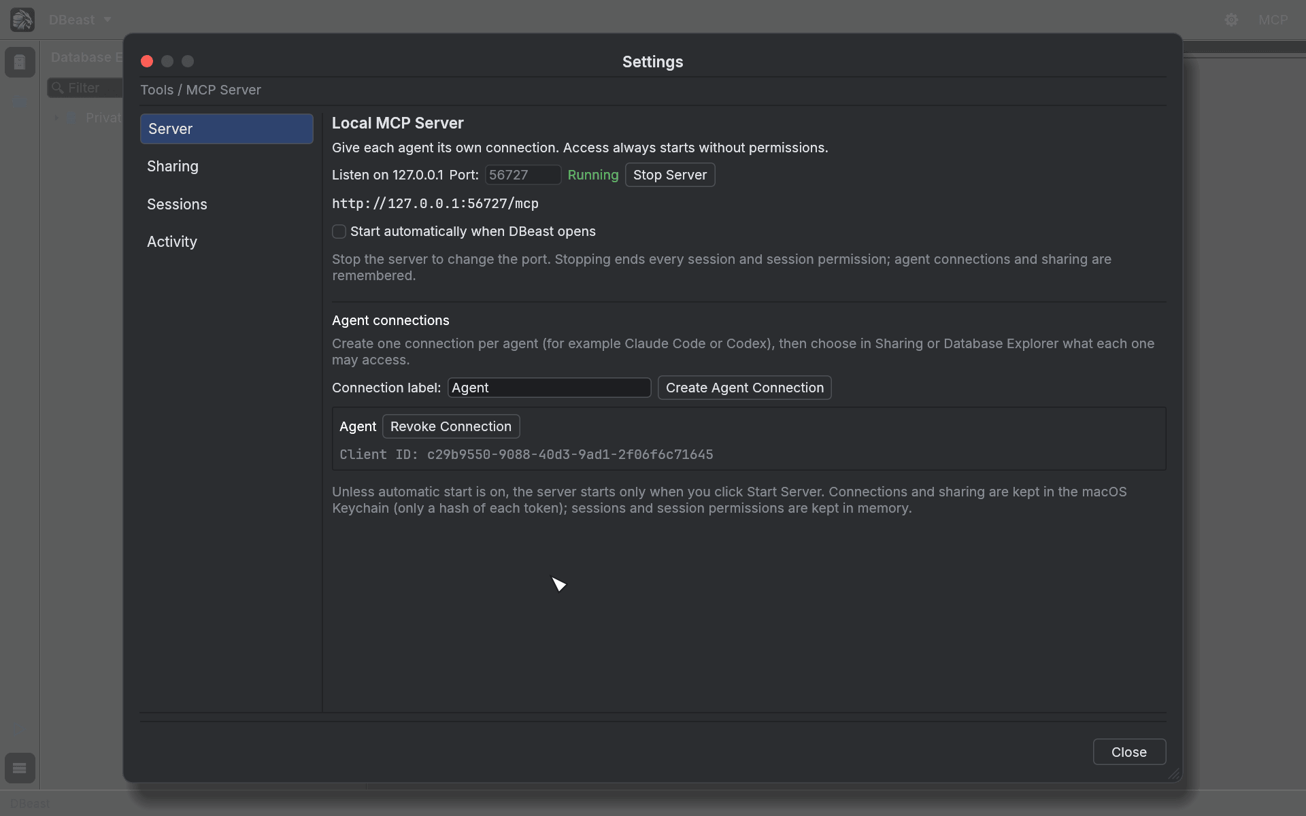
Task: Click the MCP label in top bar
Action: tap(1273, 20)
